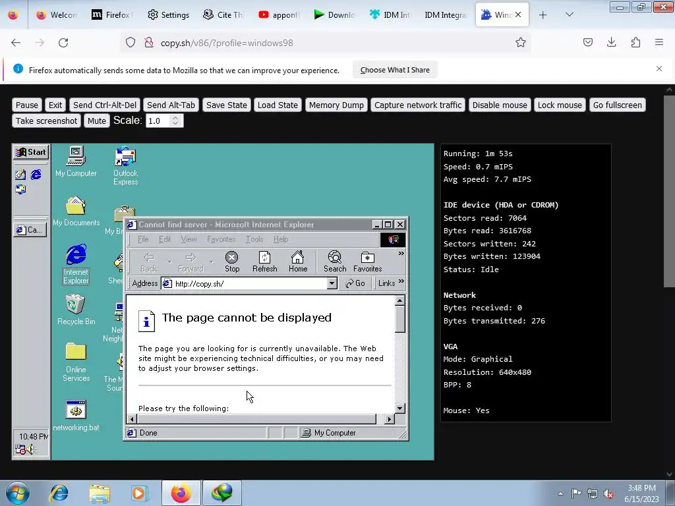
Task: Expand the Back button history dropdown arrow
Action: click(x=169, y=262)
